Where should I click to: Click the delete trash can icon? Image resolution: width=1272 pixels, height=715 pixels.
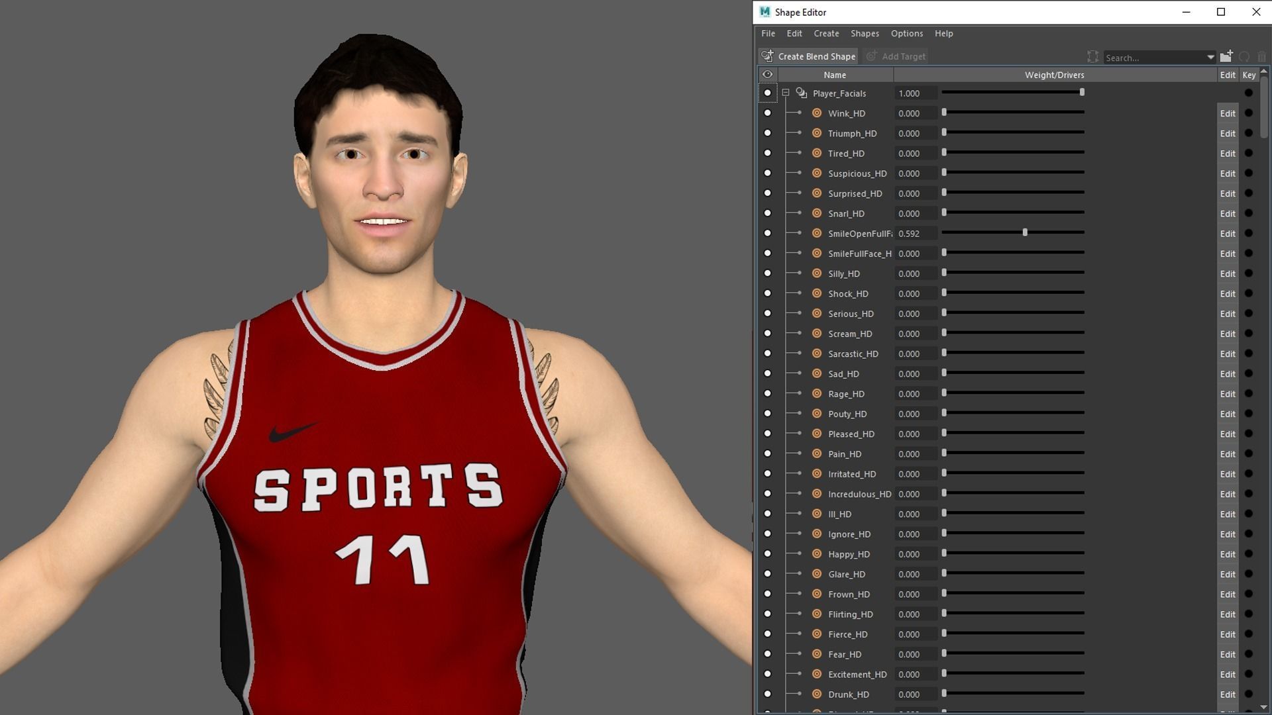(x=1261, y=57)
